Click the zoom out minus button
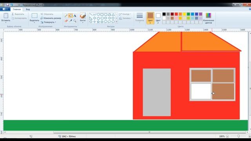Image resolution: width=251 pixels, height=141 pixels. pos(227,136)
